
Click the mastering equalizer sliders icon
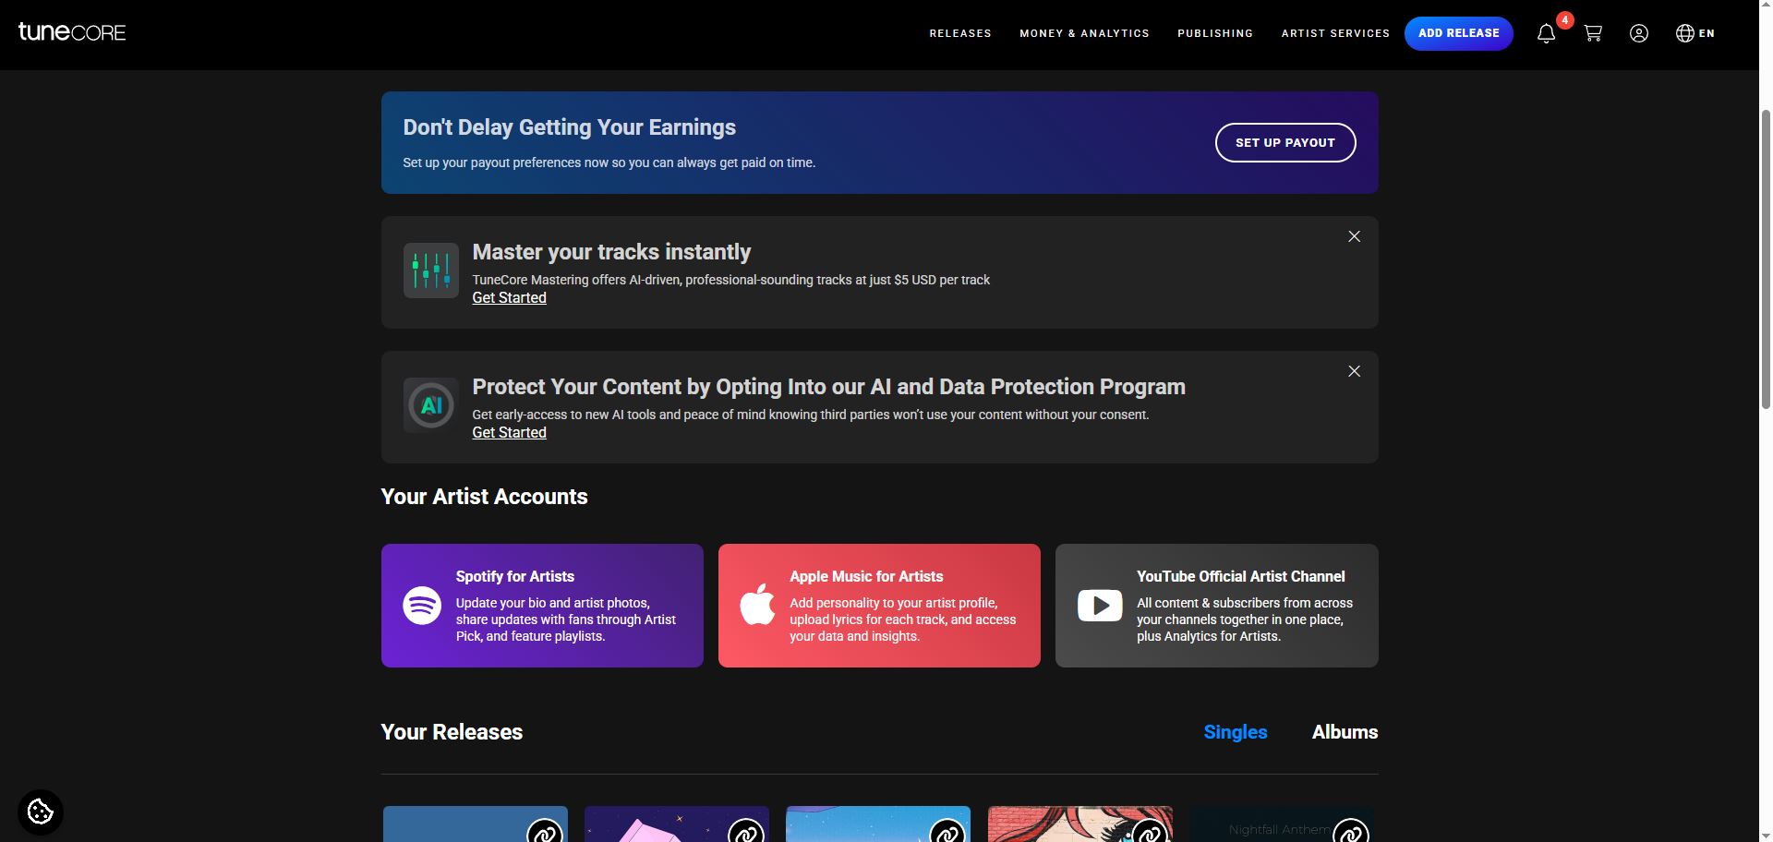point(431,271)
